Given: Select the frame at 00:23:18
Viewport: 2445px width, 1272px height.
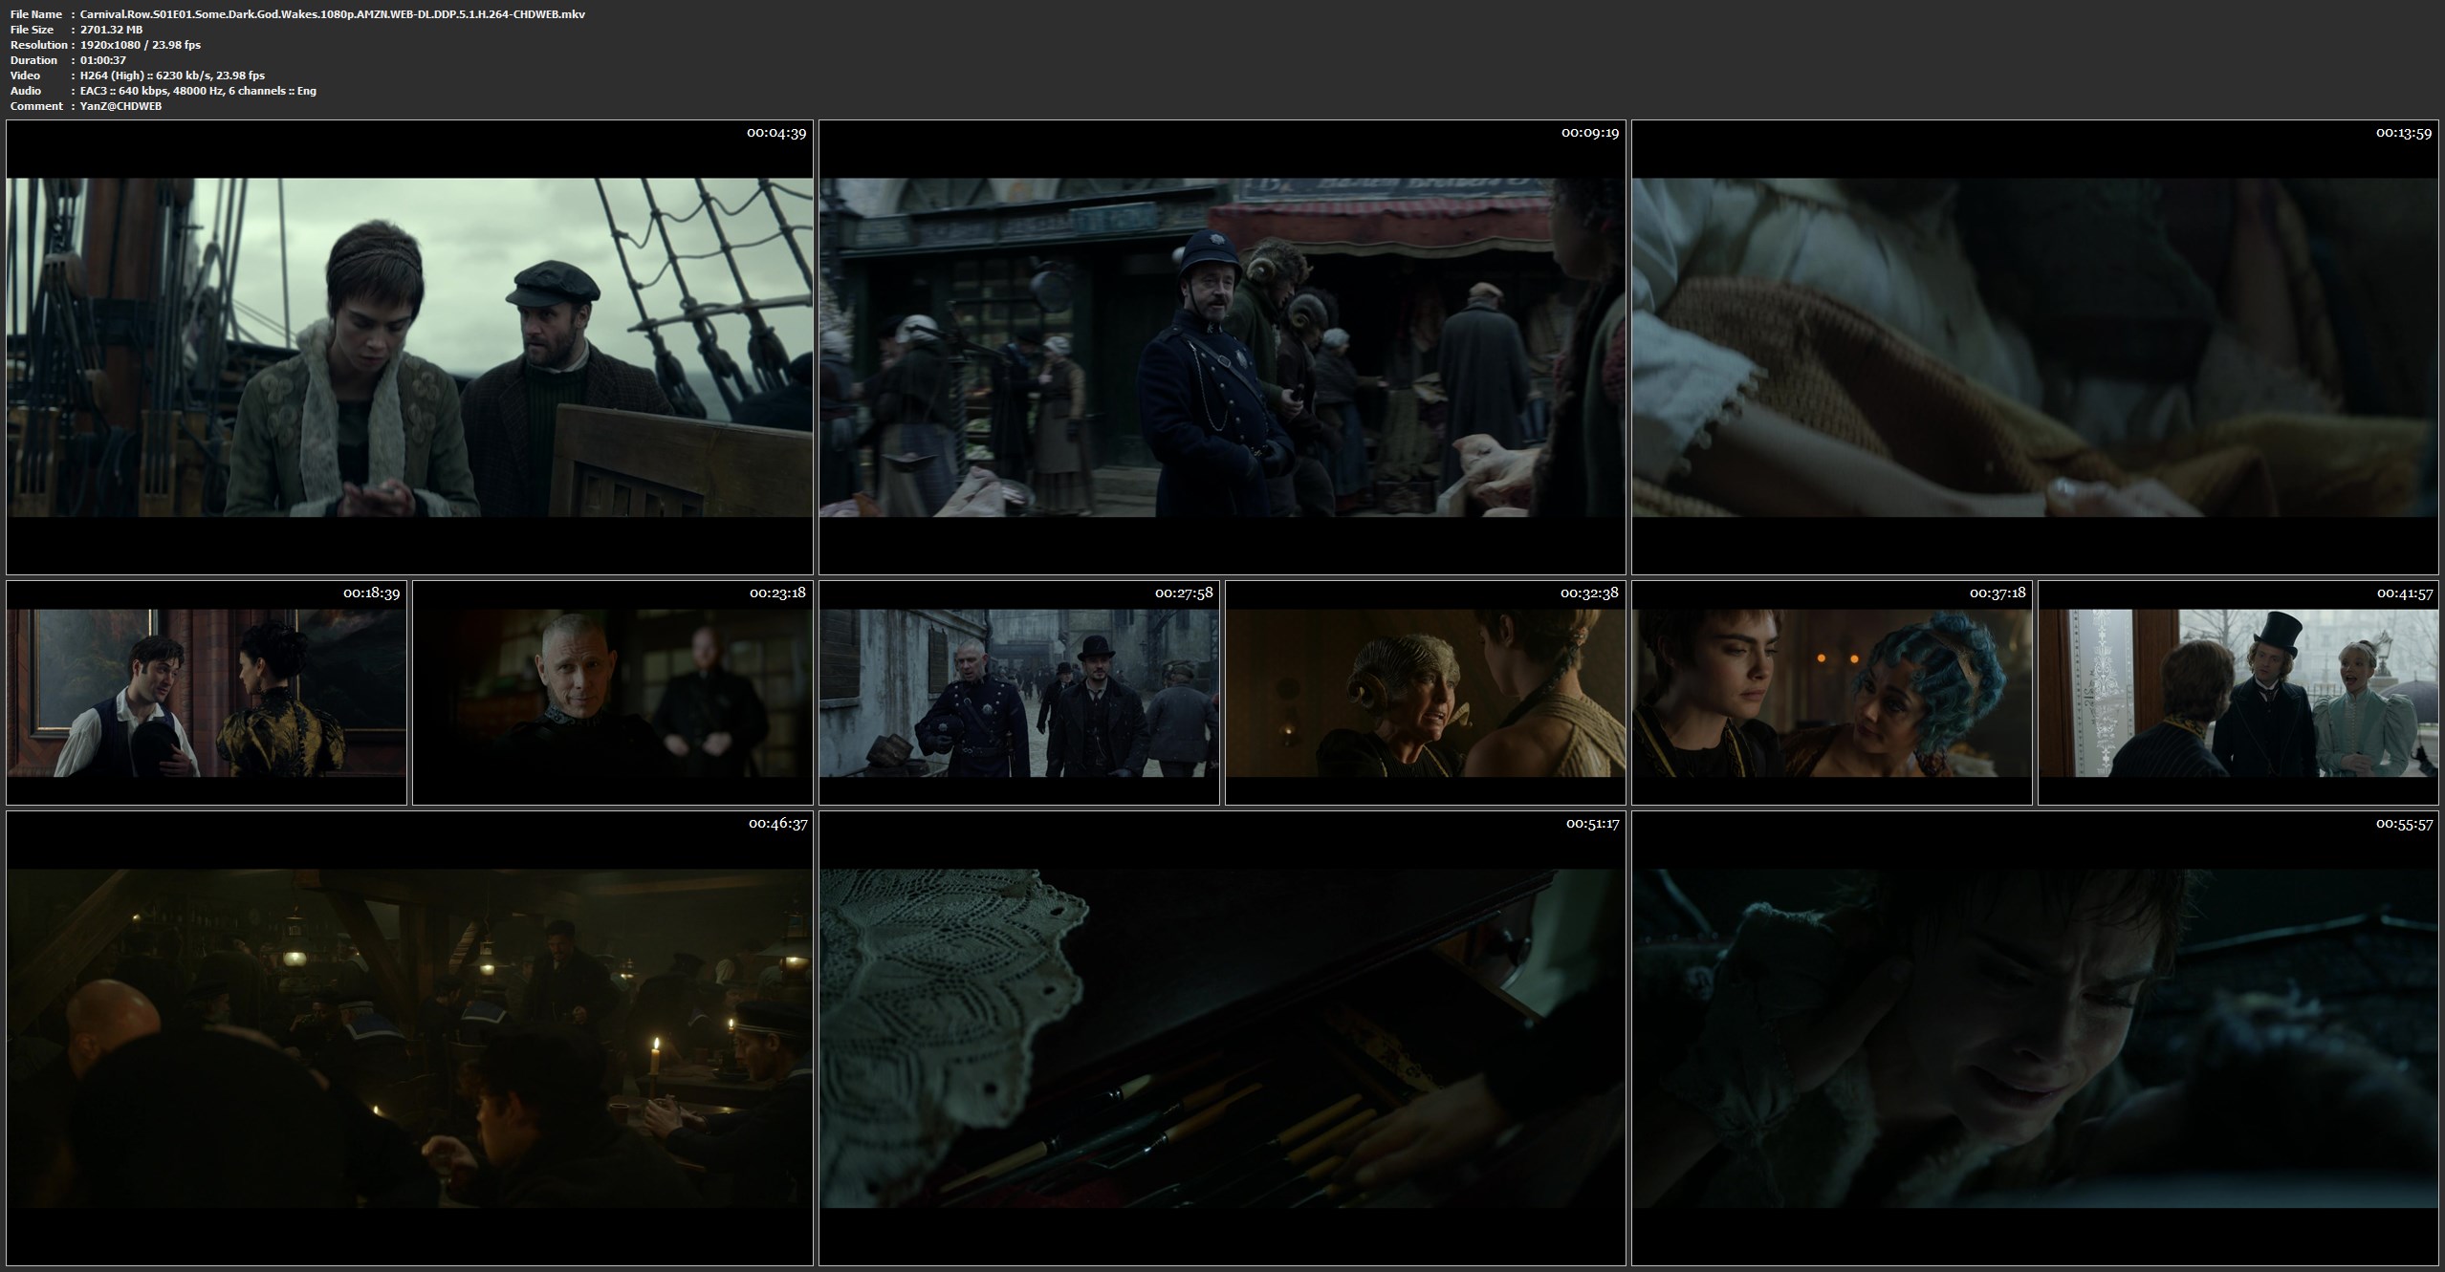Looking at the screenshot, I should click(x=613, y=693).
